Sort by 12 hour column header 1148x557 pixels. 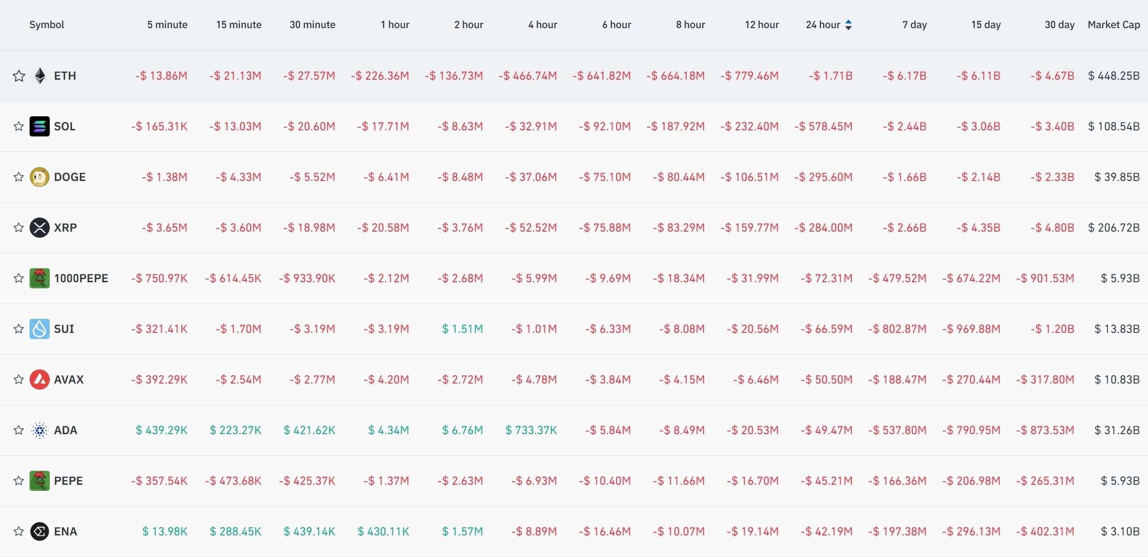(762, 25)
